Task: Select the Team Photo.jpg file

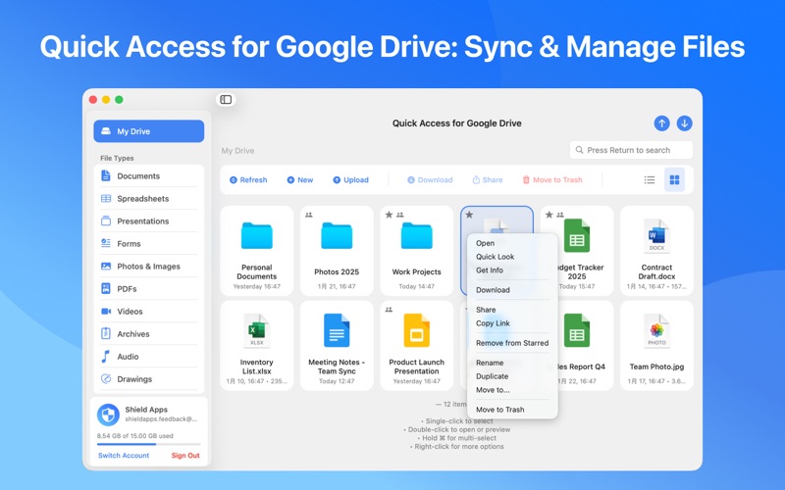Action: (656, 345)
